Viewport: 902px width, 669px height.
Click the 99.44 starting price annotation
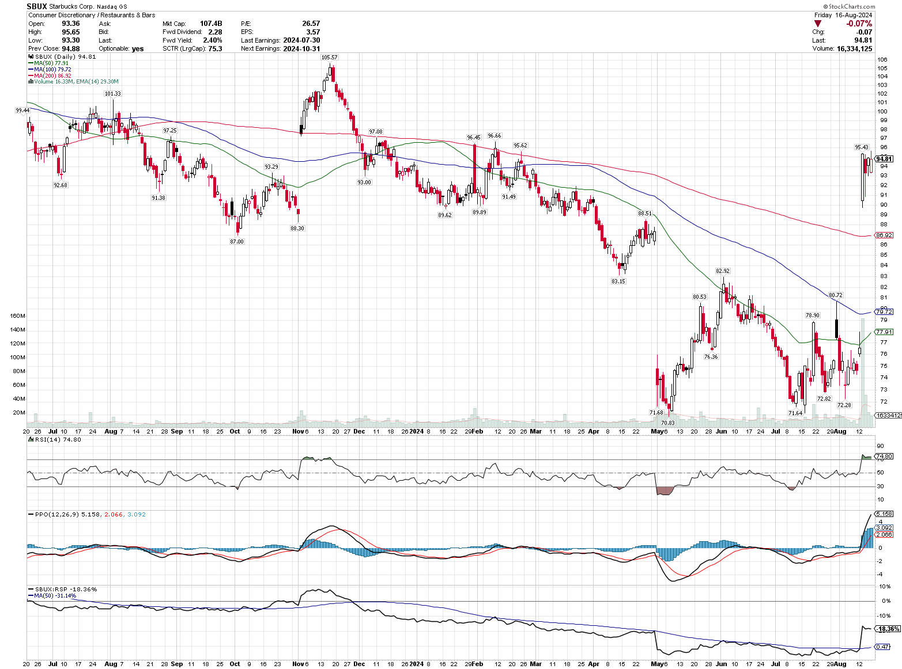(22, 110)
